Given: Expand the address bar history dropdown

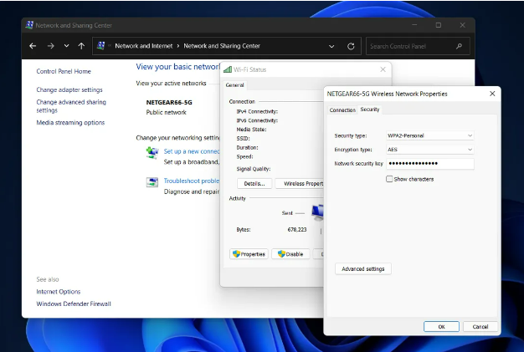Looking at the screenshot, I should coord(332,46).
